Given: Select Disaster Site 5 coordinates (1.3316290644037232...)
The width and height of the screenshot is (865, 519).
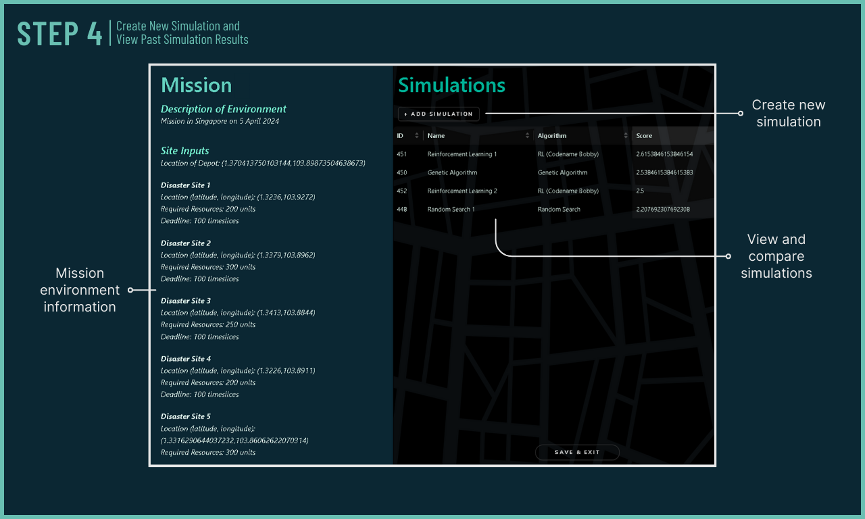Looking at the screenshot, I should coord(234,441).
